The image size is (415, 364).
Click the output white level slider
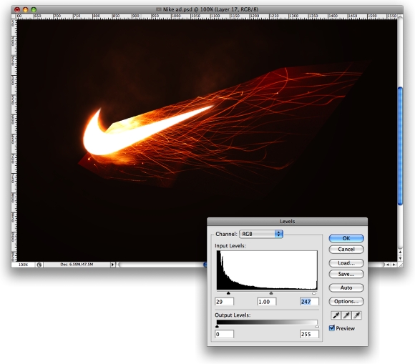click(x=317, y=326)
